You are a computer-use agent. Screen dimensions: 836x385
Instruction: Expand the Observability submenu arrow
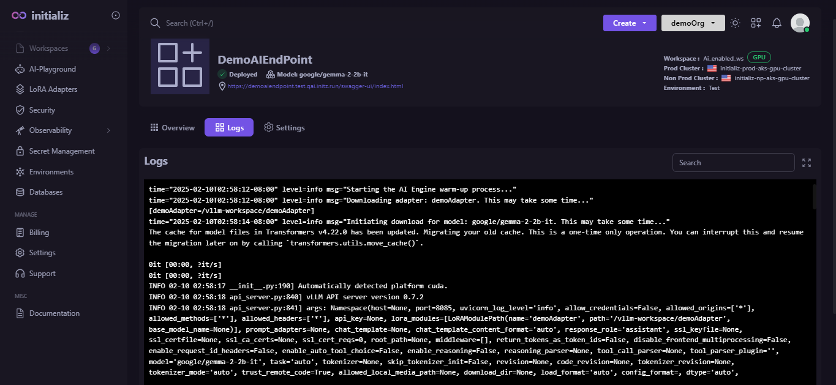point(108,130)
